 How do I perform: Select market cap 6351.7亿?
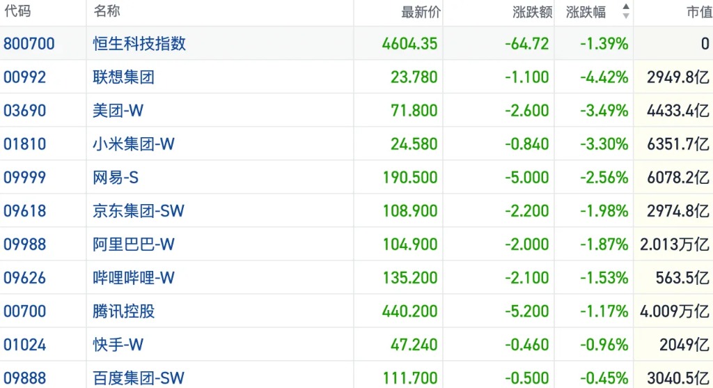[678, 144]
